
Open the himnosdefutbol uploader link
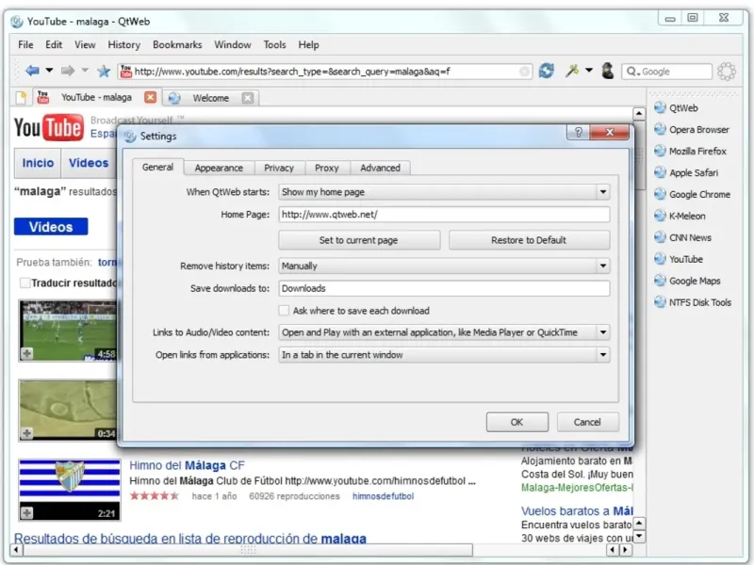coord(383,496)
